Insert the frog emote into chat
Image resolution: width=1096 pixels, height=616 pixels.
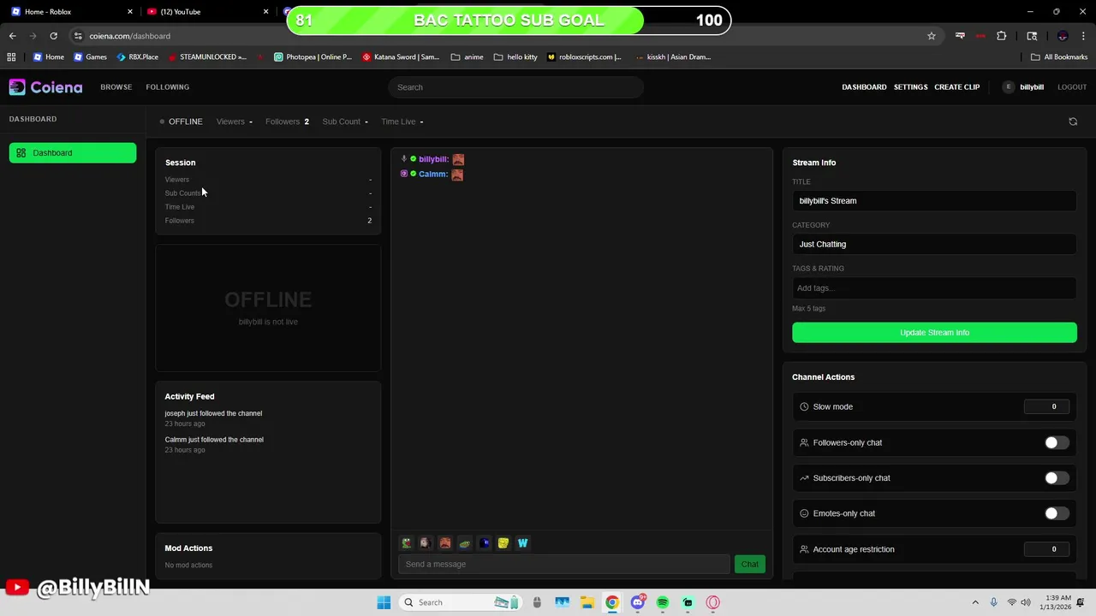[x=407, y=543]
